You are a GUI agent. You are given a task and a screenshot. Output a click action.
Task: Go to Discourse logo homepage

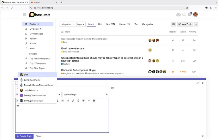[x=39, y=15]
